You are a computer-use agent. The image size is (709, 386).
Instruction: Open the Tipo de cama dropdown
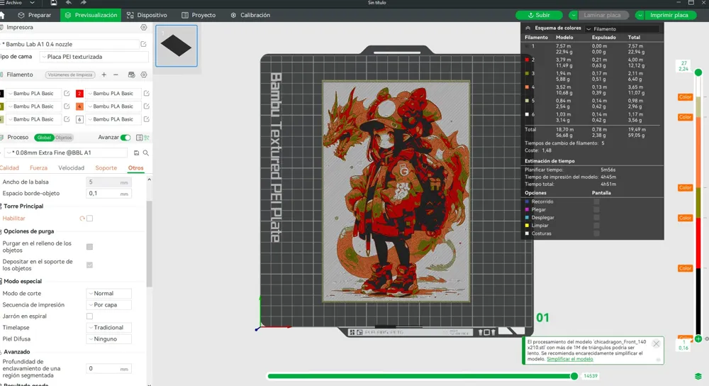[94, 57]
